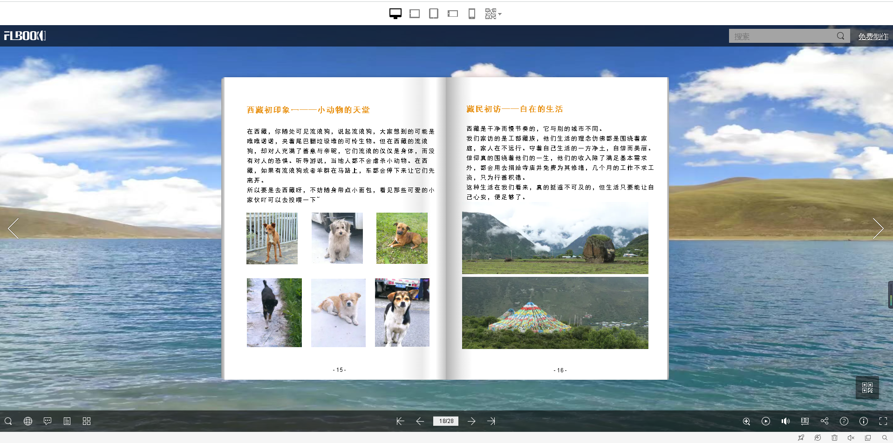Click the side panel handle on right edge
The width and height of the screenshot is (893, 443).
tap(890, 295)
